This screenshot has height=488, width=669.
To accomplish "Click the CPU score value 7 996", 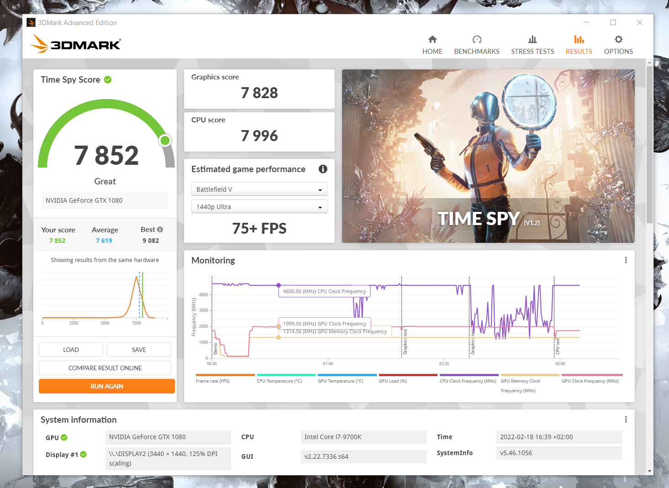I will [x=259, y=136].
